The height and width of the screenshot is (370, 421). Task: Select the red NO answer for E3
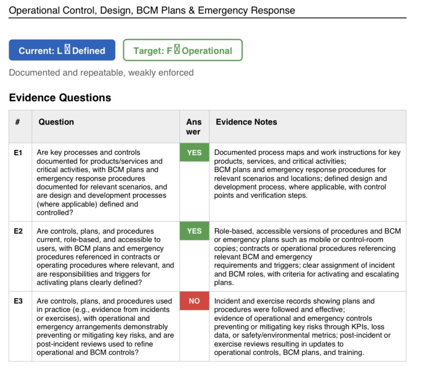click(194, 301)
